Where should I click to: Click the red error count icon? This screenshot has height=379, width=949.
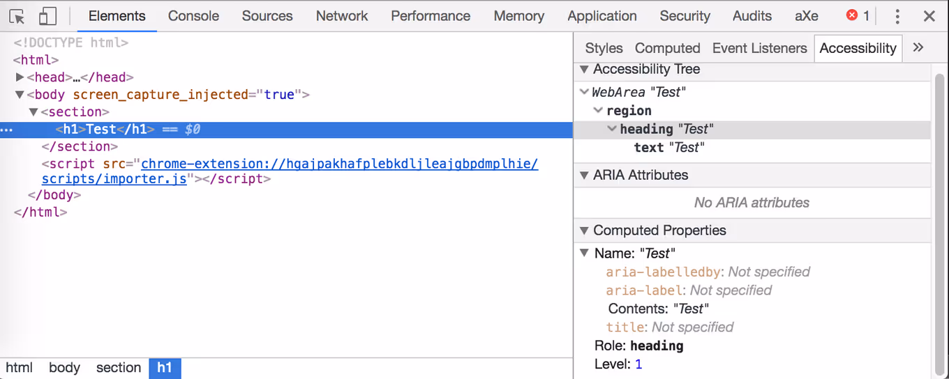pos(851,15)
